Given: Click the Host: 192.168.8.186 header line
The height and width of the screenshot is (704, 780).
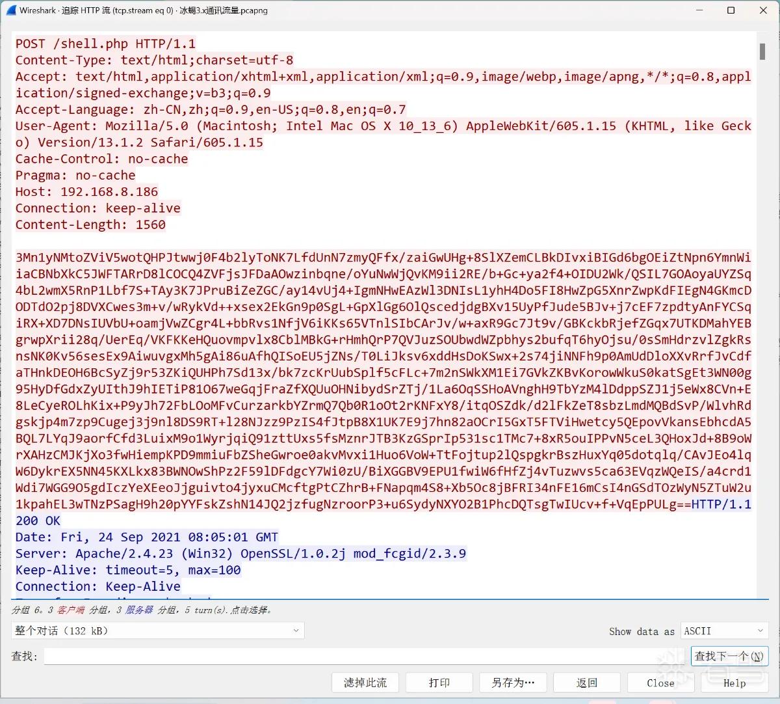Looking at the screenshot, I should point(86,192).
